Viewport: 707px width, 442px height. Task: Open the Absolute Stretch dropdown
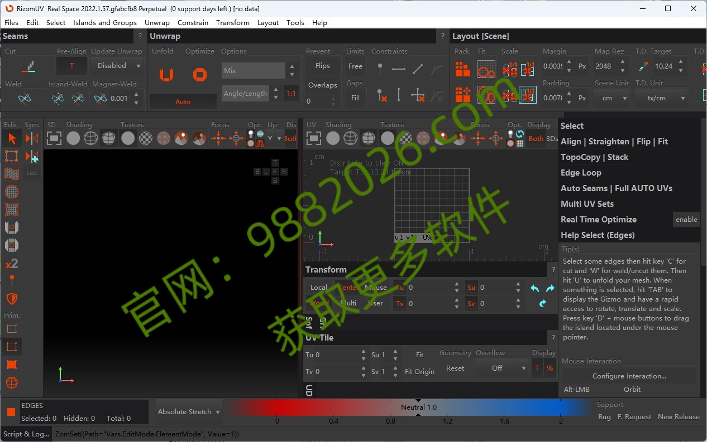(188, 412)
